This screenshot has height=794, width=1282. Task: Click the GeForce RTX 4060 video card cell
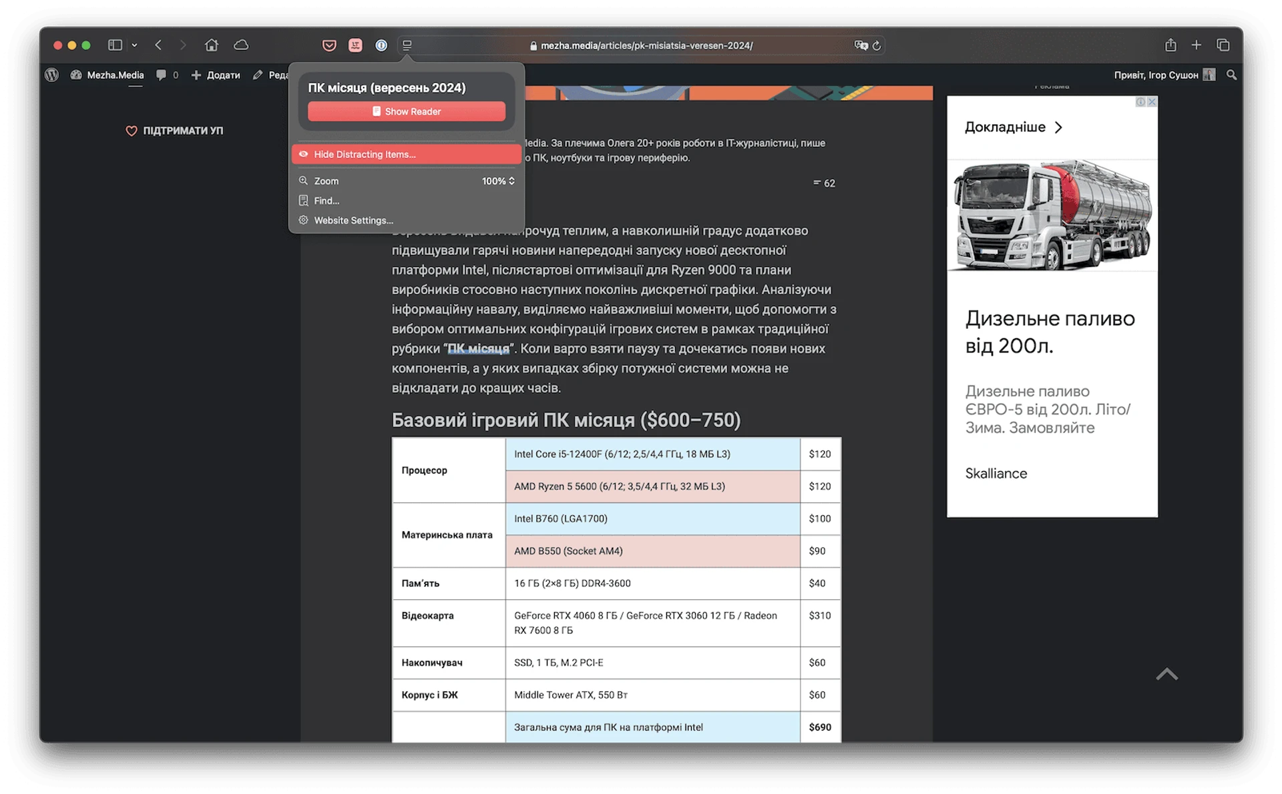(x=652, y=623)
